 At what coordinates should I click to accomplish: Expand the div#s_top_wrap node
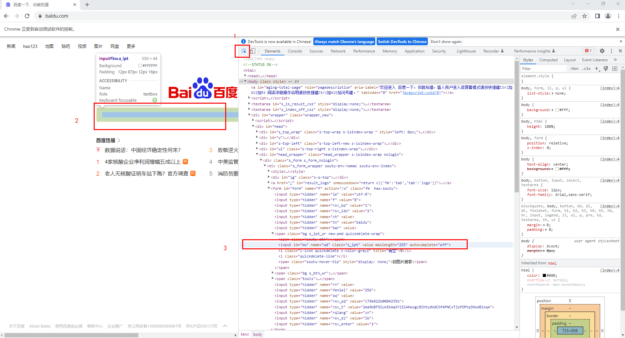tap(257, 132)
